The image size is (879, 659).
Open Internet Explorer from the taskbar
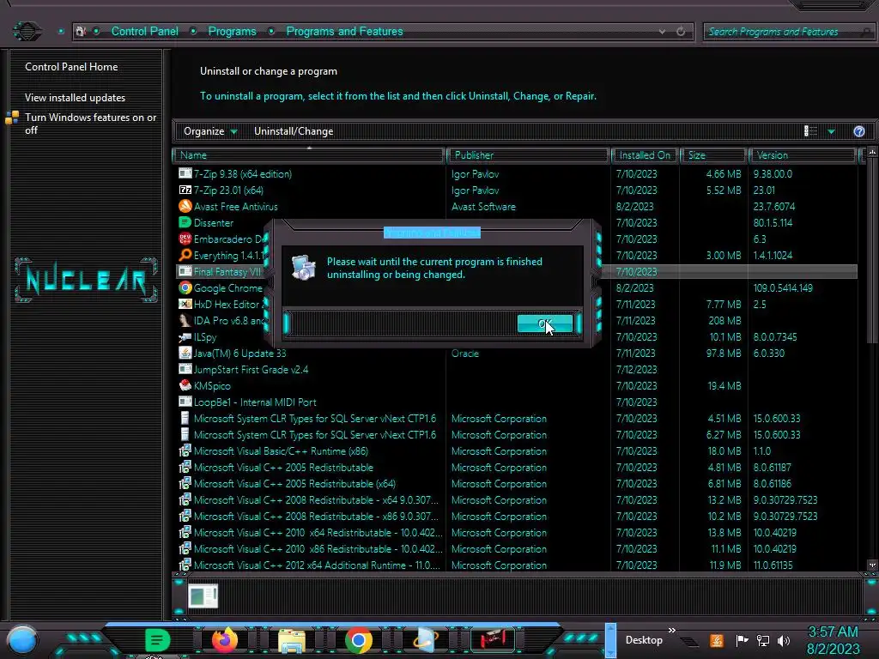426,640
